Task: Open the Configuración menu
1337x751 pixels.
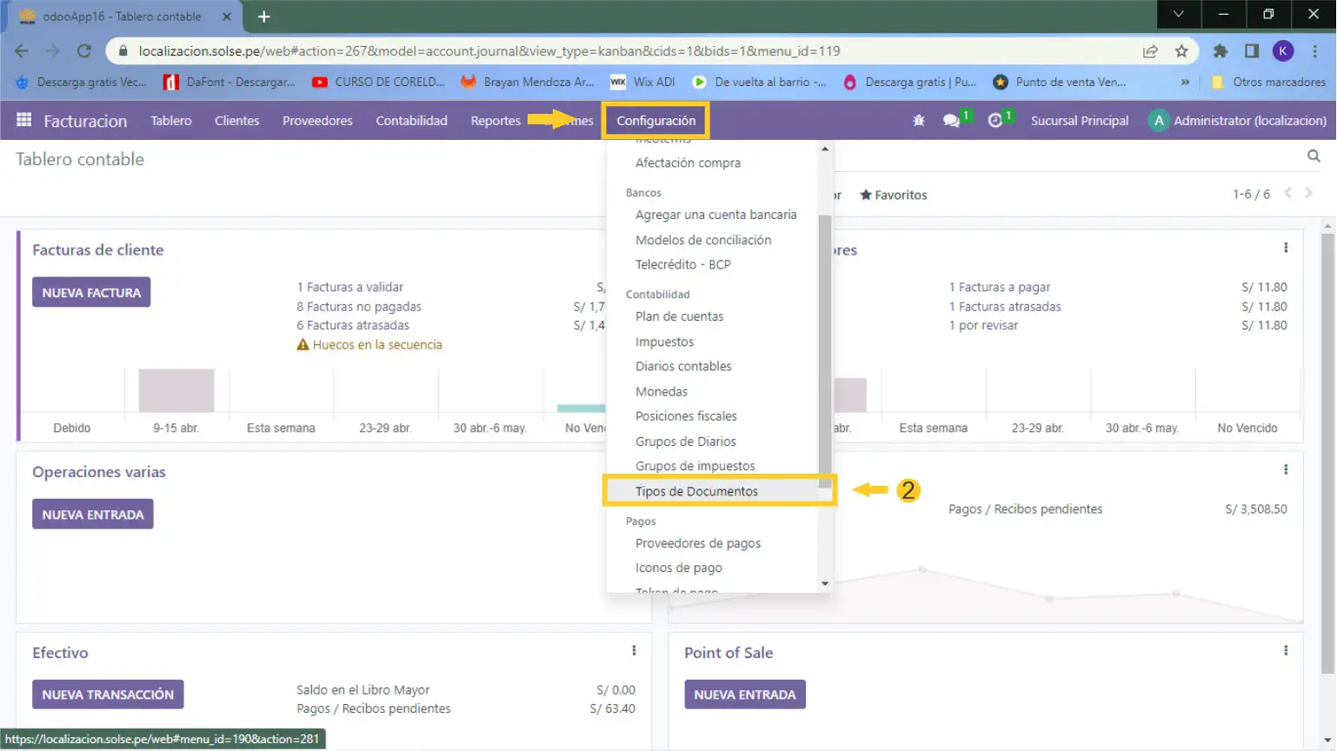Action: [x=656, y=121]
